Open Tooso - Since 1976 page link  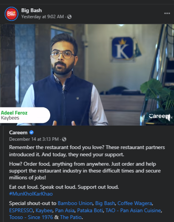pos(31,217)
